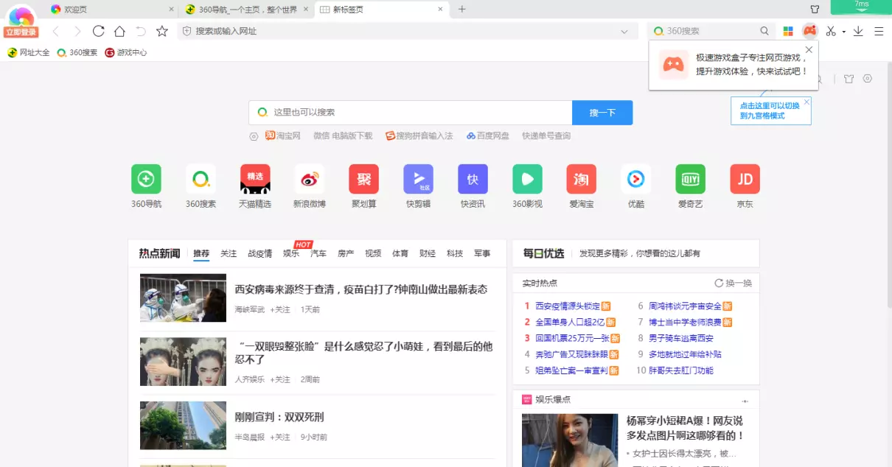892x467 pixels.
Task: Expand the 娱乐爆点 section arrow
Action: [x=745, y=400]
